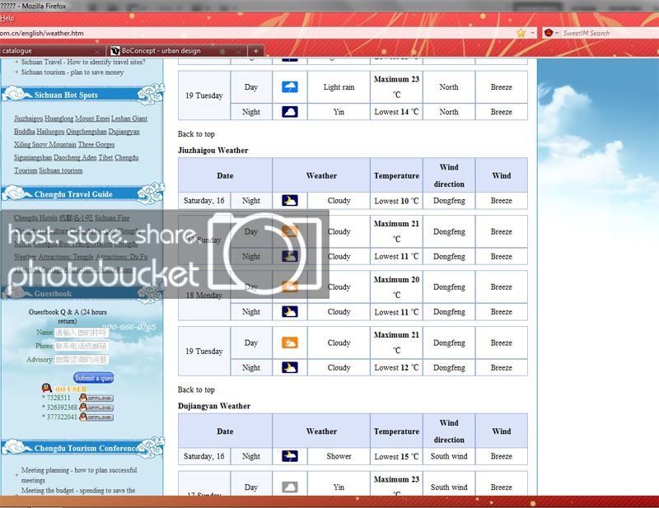This screenshot has height=508, width=659.
Task: Open the Jiuzhaigou hot spot link
Action: point(28,119)
